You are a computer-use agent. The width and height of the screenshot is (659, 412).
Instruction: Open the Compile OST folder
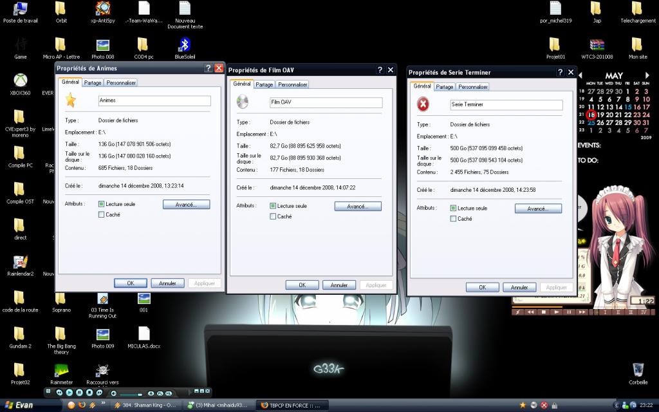(x=20, y=193)
